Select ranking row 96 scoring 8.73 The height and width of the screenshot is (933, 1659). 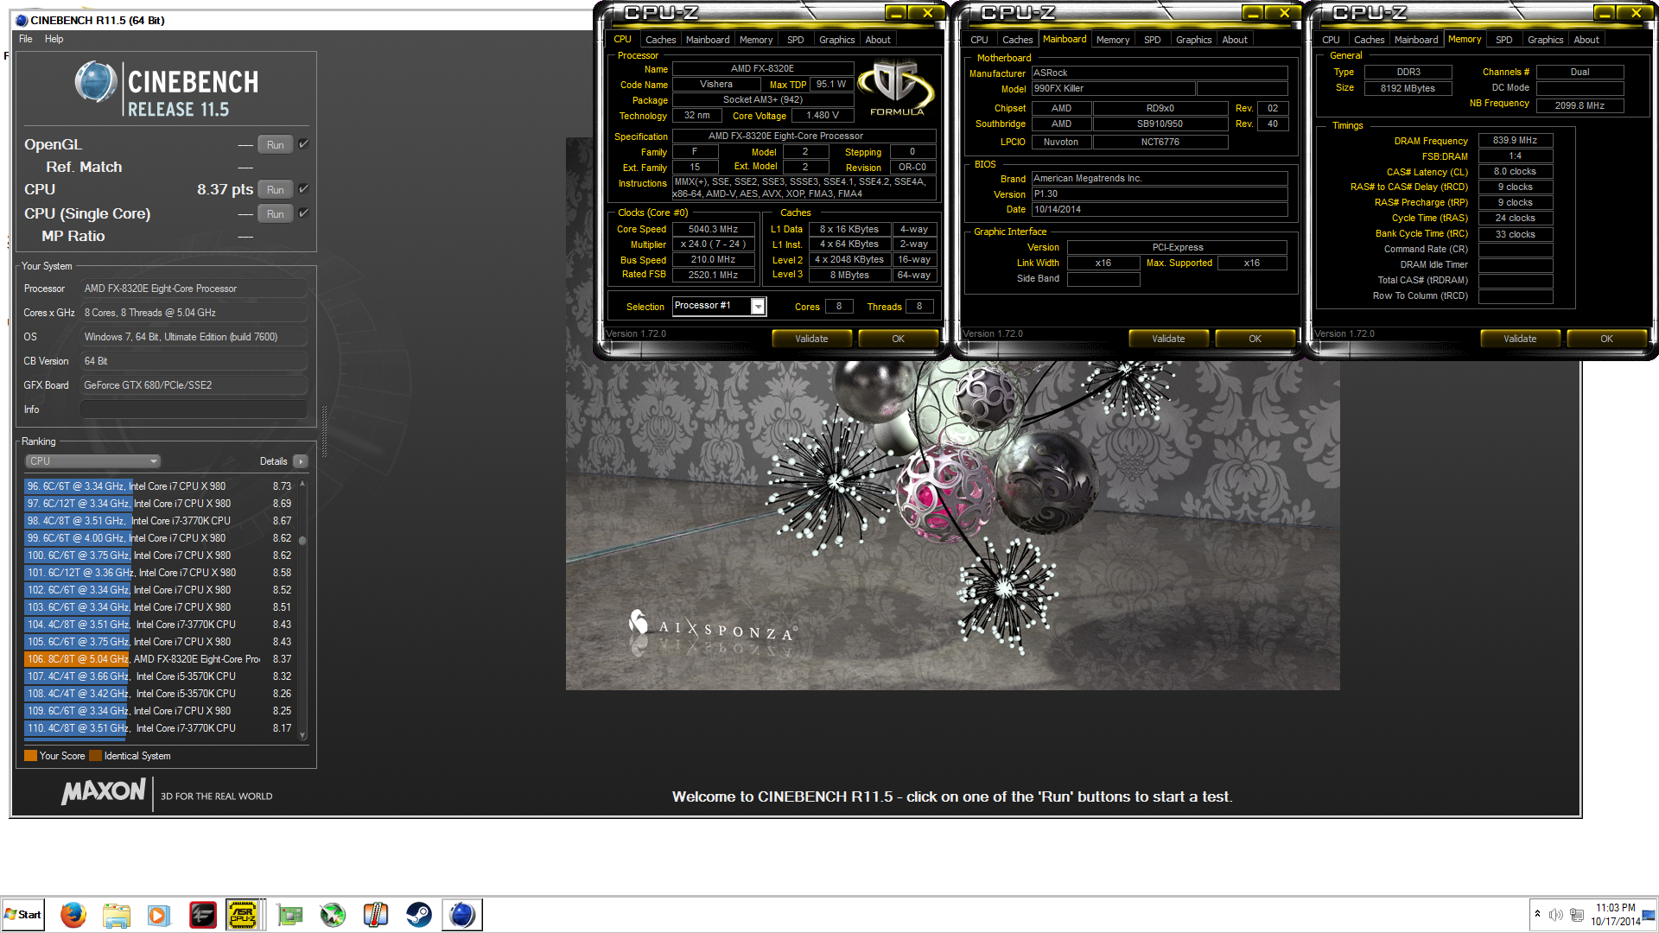tap(160, 486)
